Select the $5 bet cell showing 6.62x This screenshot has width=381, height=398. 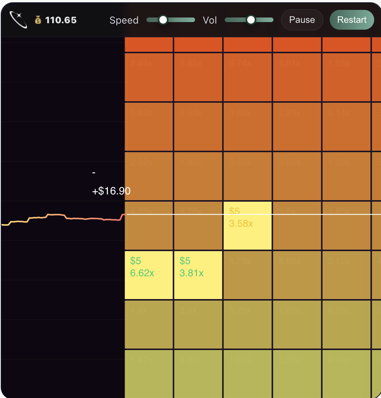(x=149, y=274)
